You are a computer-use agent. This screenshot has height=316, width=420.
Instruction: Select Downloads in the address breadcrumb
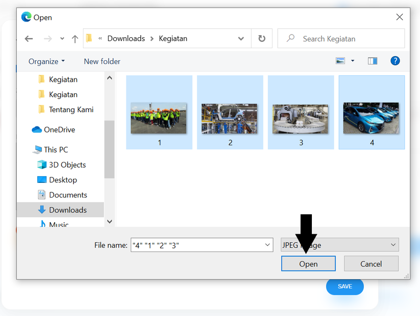click(126, 38)
